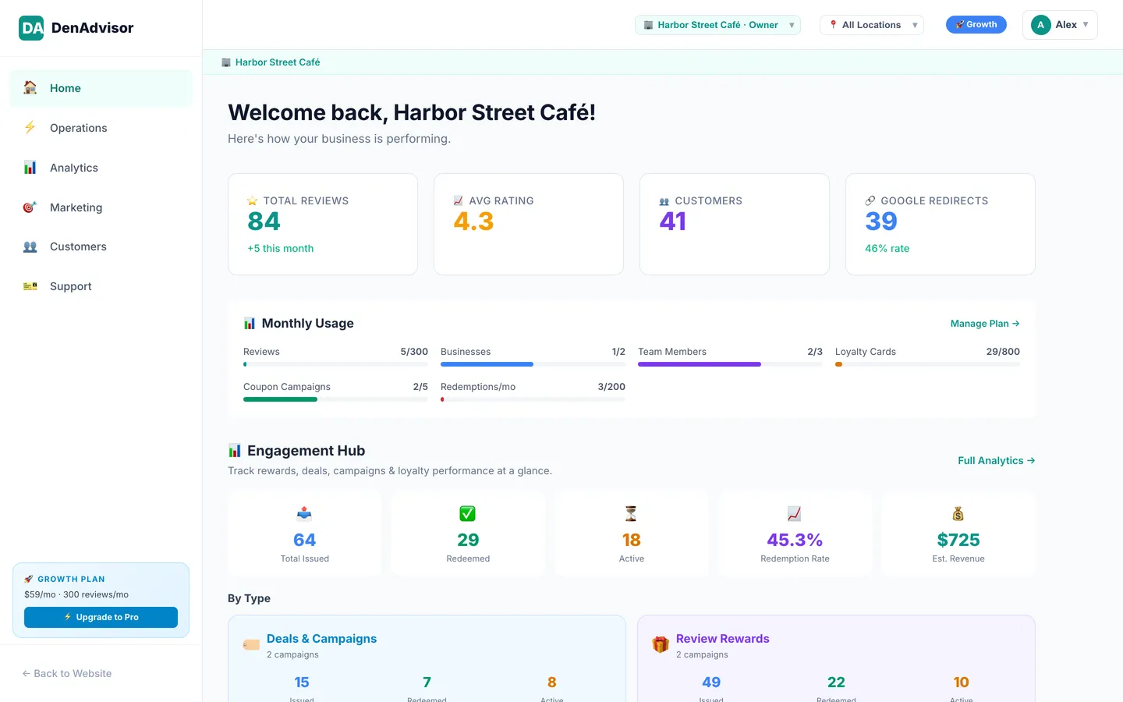The image size is (1123, 702).
Task: Click the Harbor Street Café breadcrumb
Action: pos(278,62)
